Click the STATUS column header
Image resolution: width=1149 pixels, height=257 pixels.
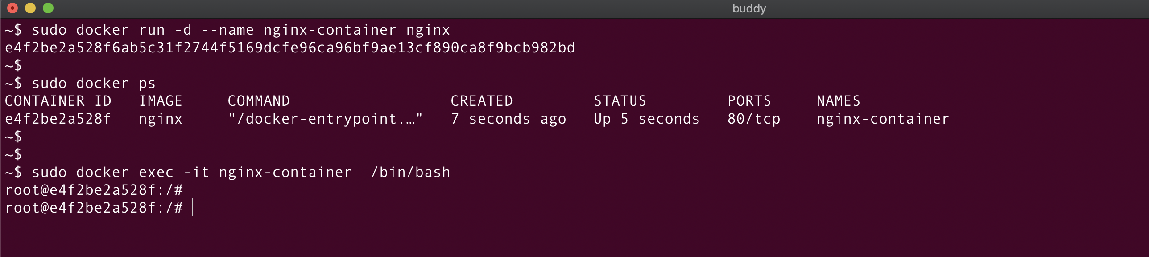pos(620,101)
